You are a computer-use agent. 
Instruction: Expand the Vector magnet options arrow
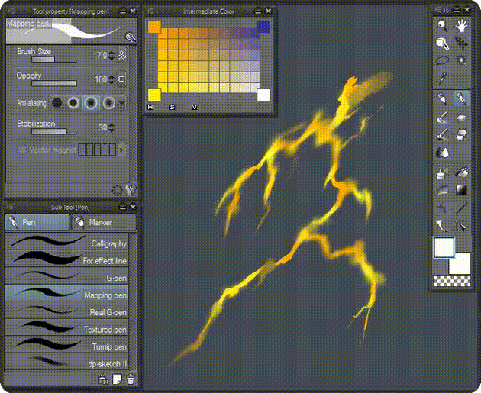(x=122, y=150)
